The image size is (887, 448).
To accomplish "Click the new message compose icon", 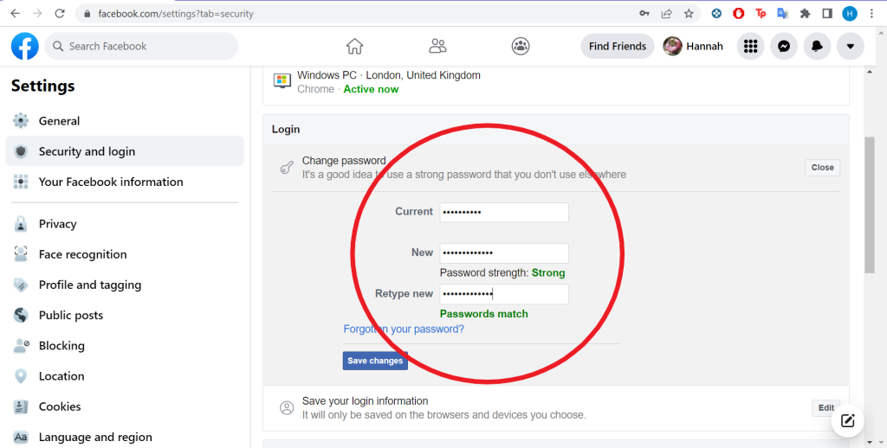I will pos(847,421).
